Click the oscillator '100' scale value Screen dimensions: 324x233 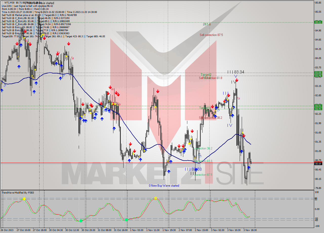pos(317,193)
